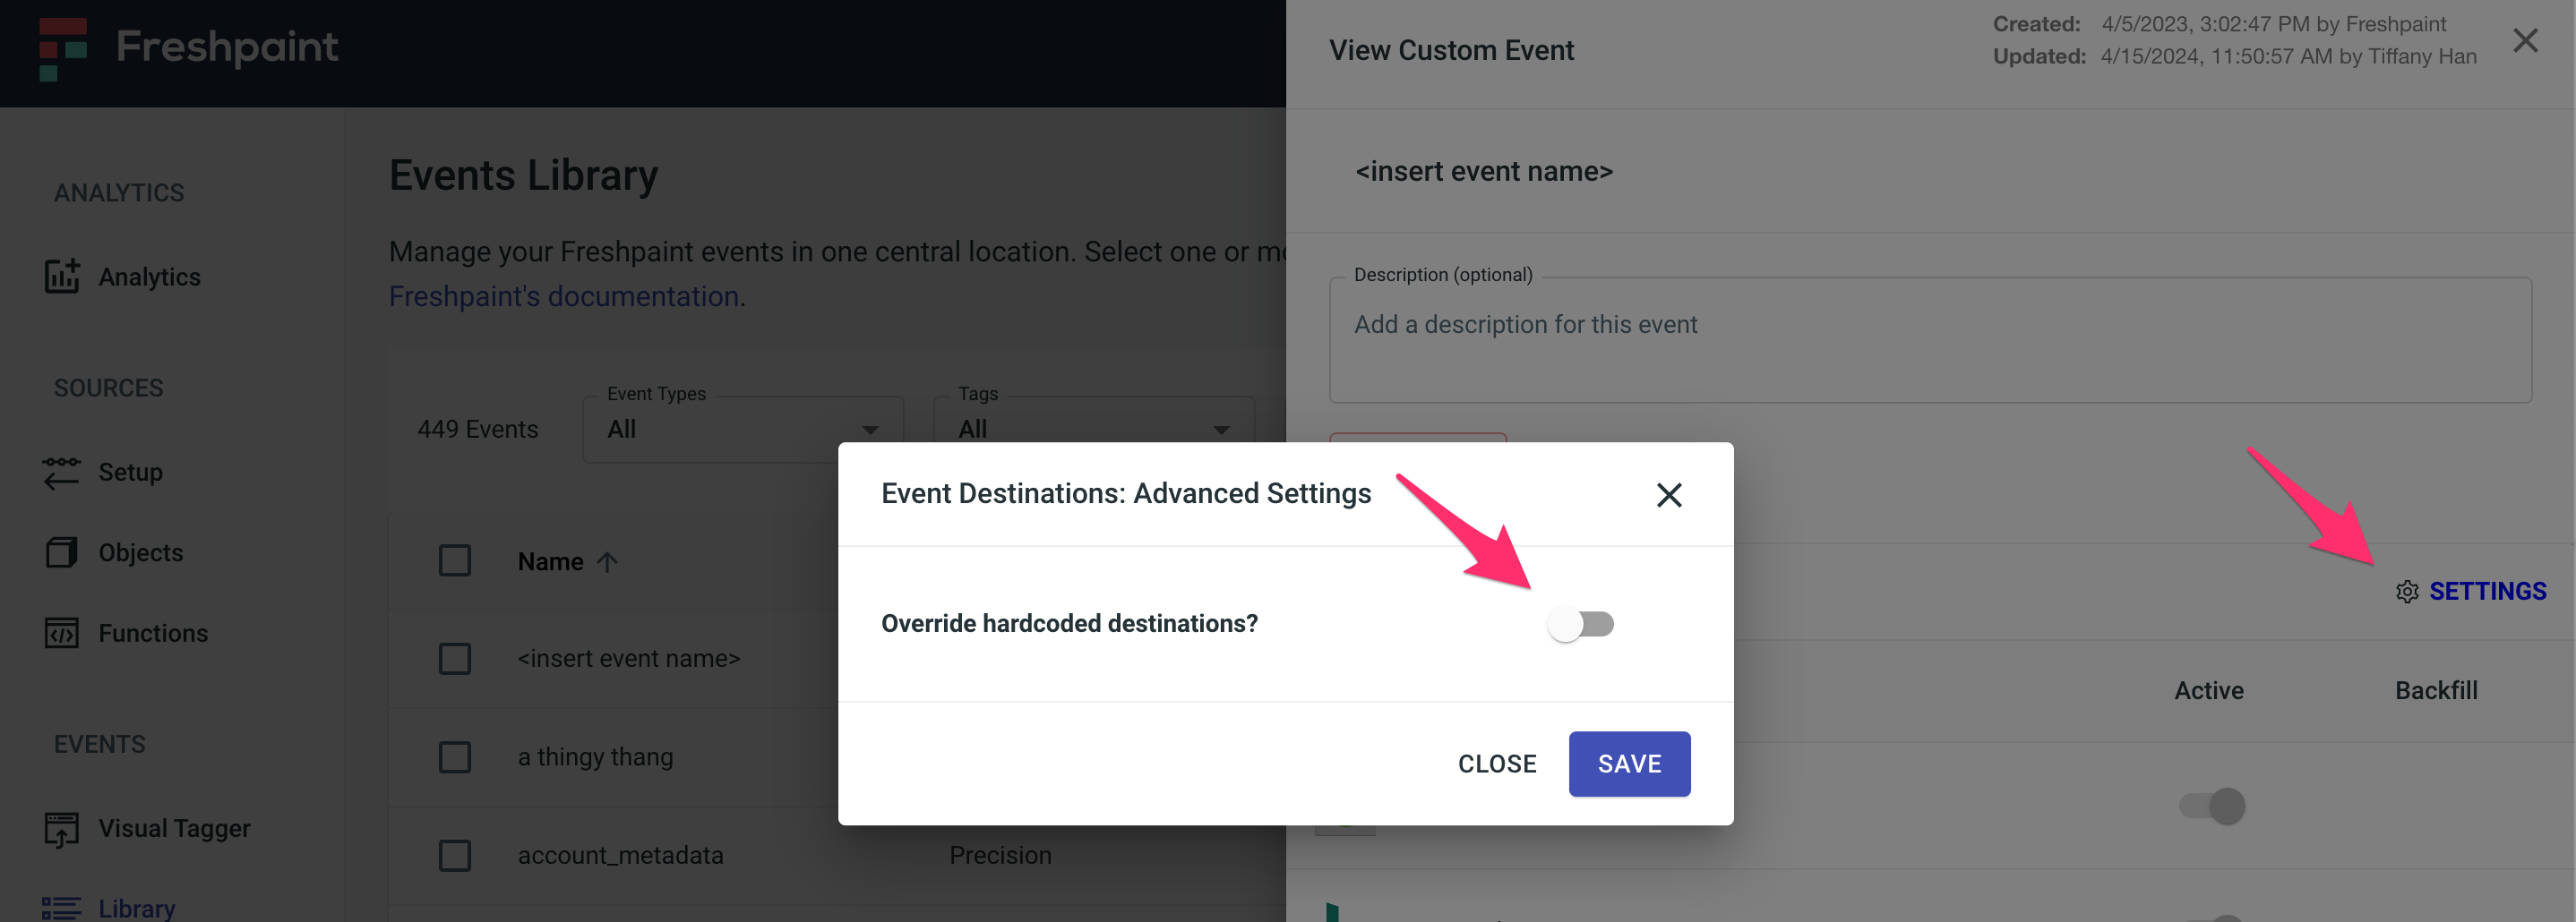The image size is (2576, 922).
Task: Click the Library list icon
Action: click(62, 908)
